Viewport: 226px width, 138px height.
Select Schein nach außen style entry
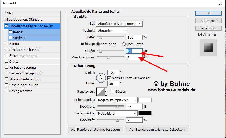pos(24,85)
